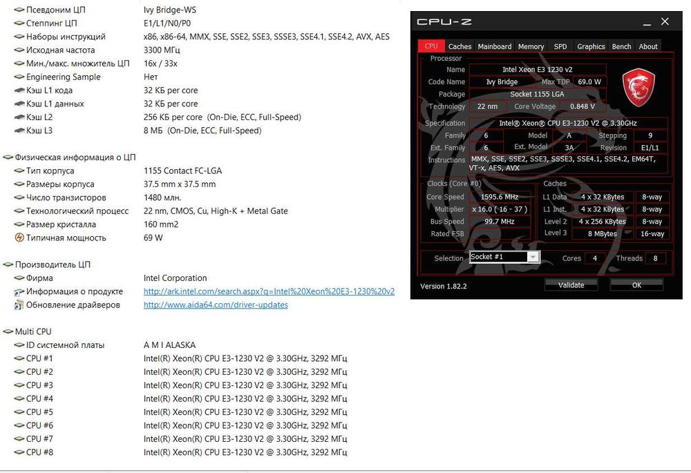Click the 99.7 MHz Bus Speed field
Viewport: 691px width, 473px height.
click(x=500, y=222)
